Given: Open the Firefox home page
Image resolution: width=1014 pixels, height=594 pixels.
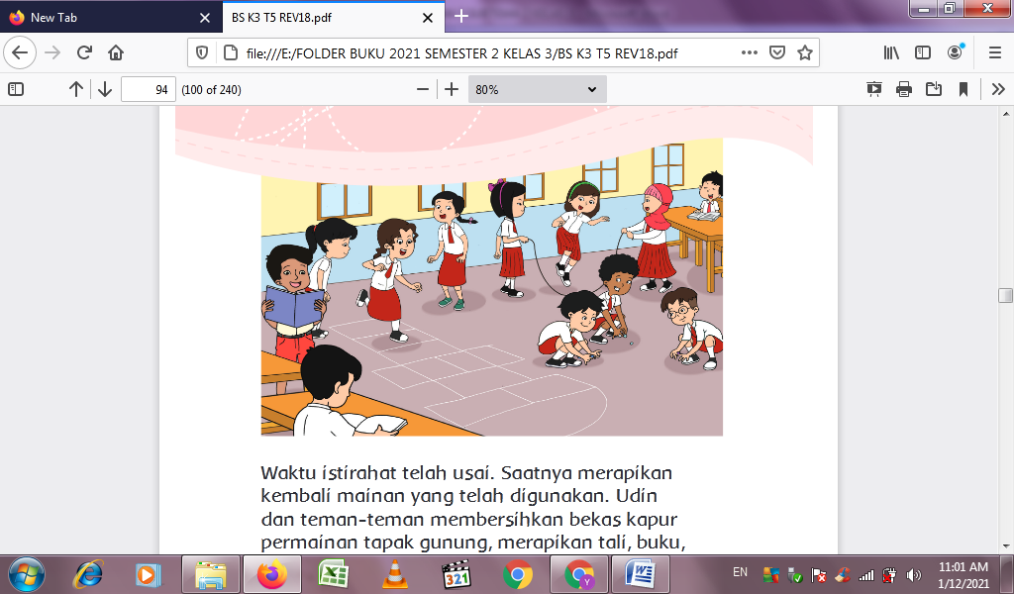Looking at the screenshot, I should click(116, 53).
